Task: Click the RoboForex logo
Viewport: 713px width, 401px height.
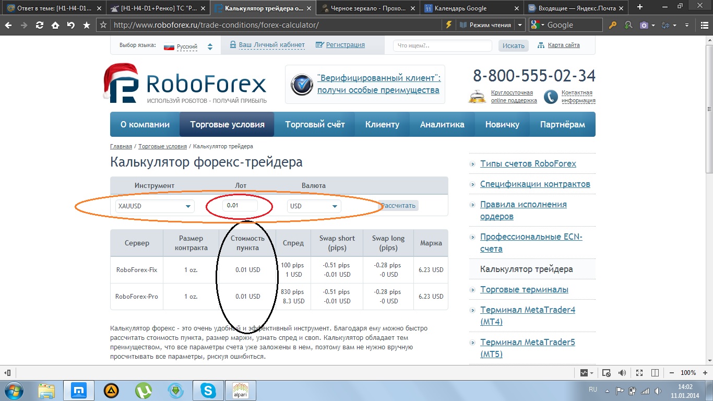Action: point(185,84)
